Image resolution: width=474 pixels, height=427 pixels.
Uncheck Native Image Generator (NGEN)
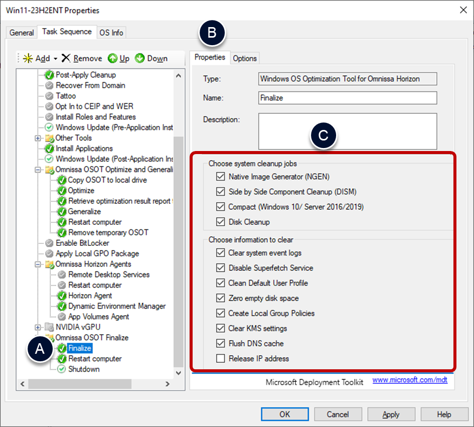tap(220, 177)
